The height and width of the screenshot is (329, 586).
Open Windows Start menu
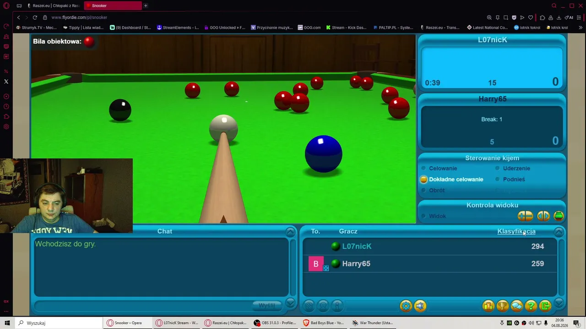point(7,323)
